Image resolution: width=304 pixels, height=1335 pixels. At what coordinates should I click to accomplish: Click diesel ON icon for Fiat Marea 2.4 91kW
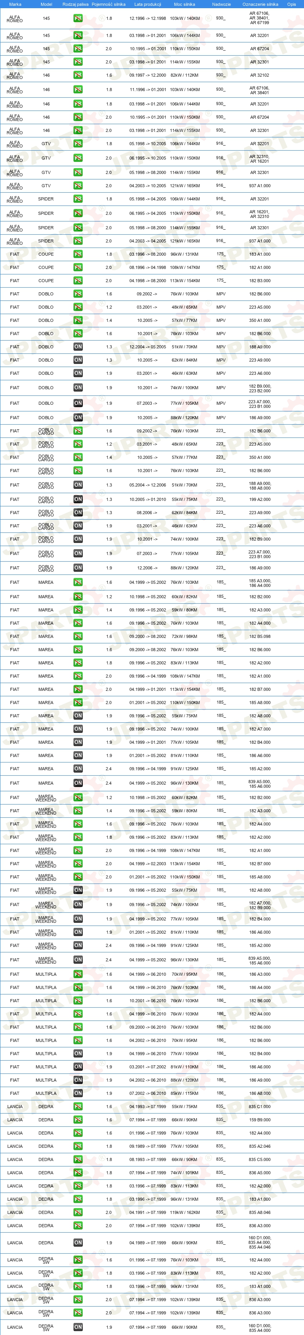click(x=78, y=769)
